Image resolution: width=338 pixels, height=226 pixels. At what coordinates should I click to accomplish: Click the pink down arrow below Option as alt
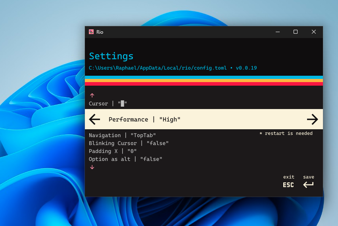point(92,167)
